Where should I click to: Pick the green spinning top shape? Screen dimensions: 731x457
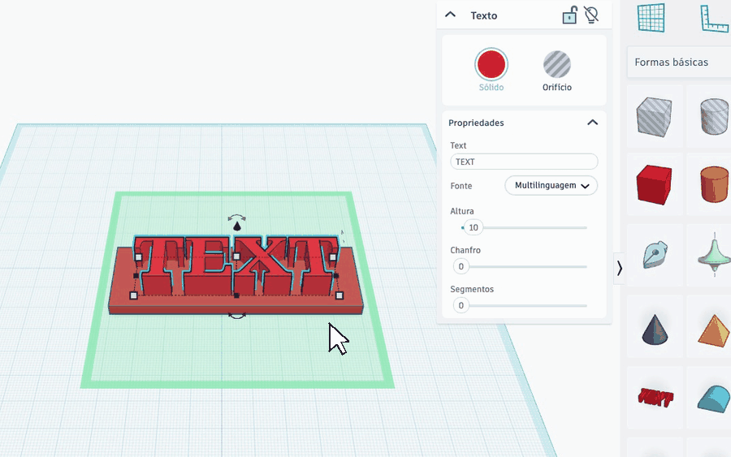[714, 255]
